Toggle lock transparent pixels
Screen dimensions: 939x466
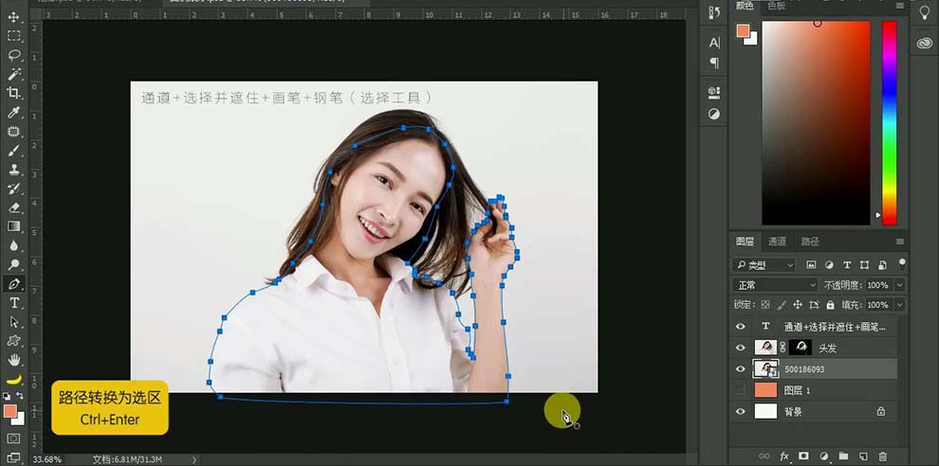[x=765, y=304]
